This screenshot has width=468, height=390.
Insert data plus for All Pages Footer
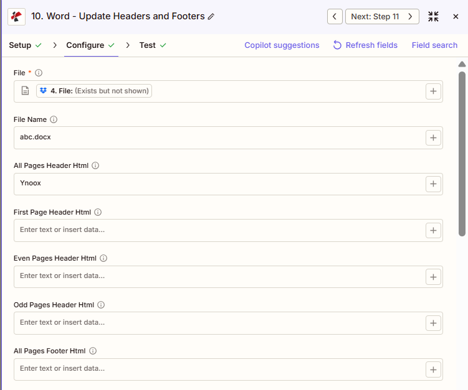[433, 369]
